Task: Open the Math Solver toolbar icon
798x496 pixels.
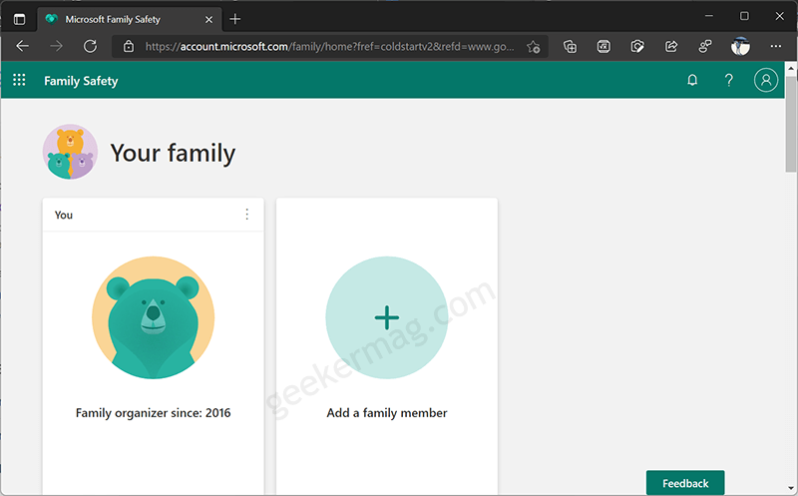Action: point(603,47)
